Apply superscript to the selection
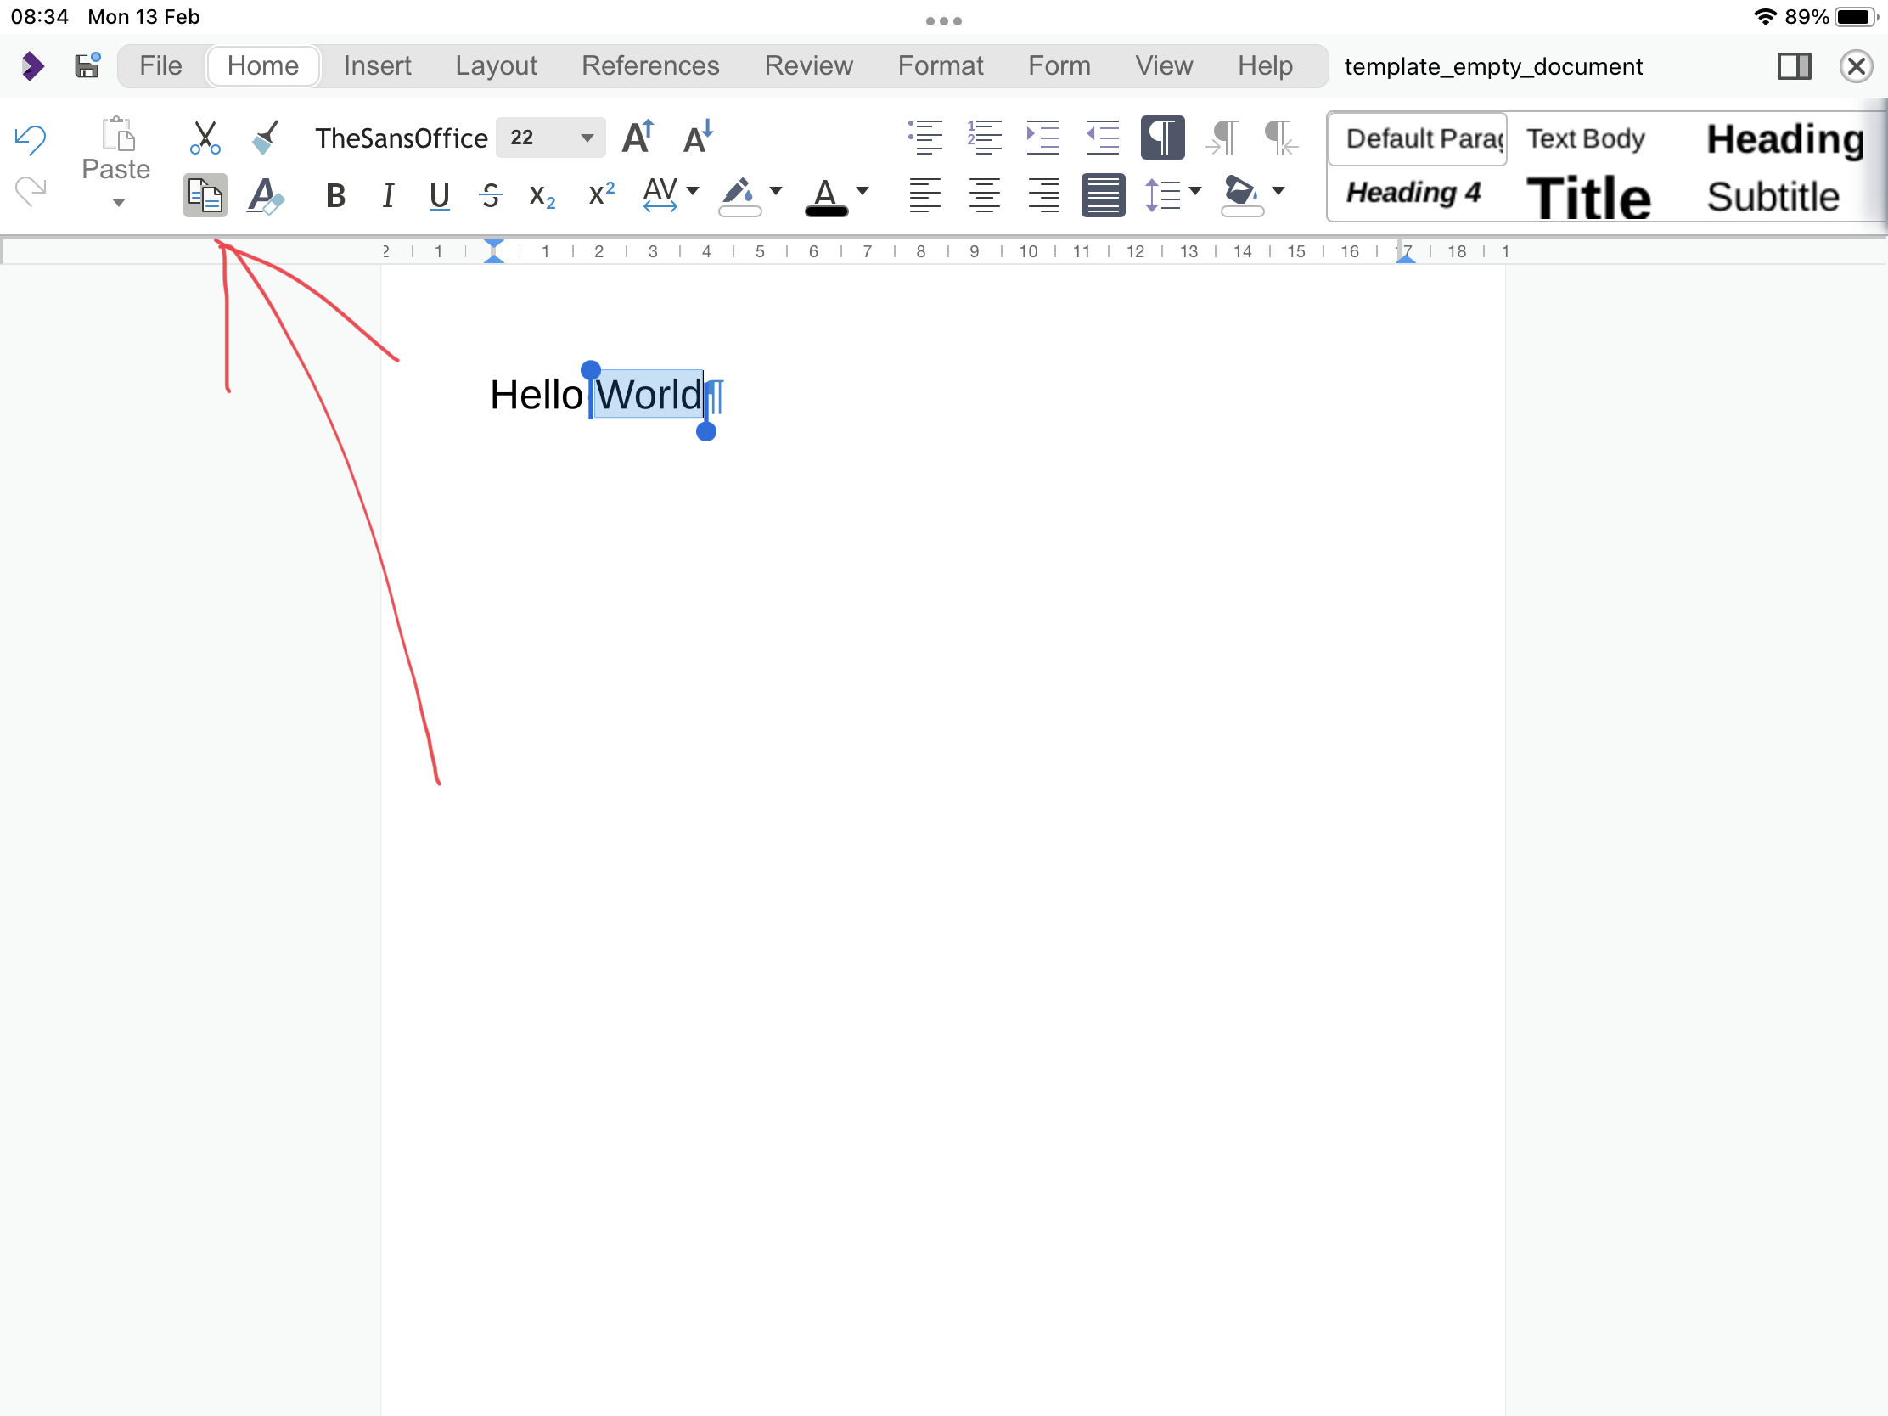This screenshot has width=1888, height=1416. (600, 194)
